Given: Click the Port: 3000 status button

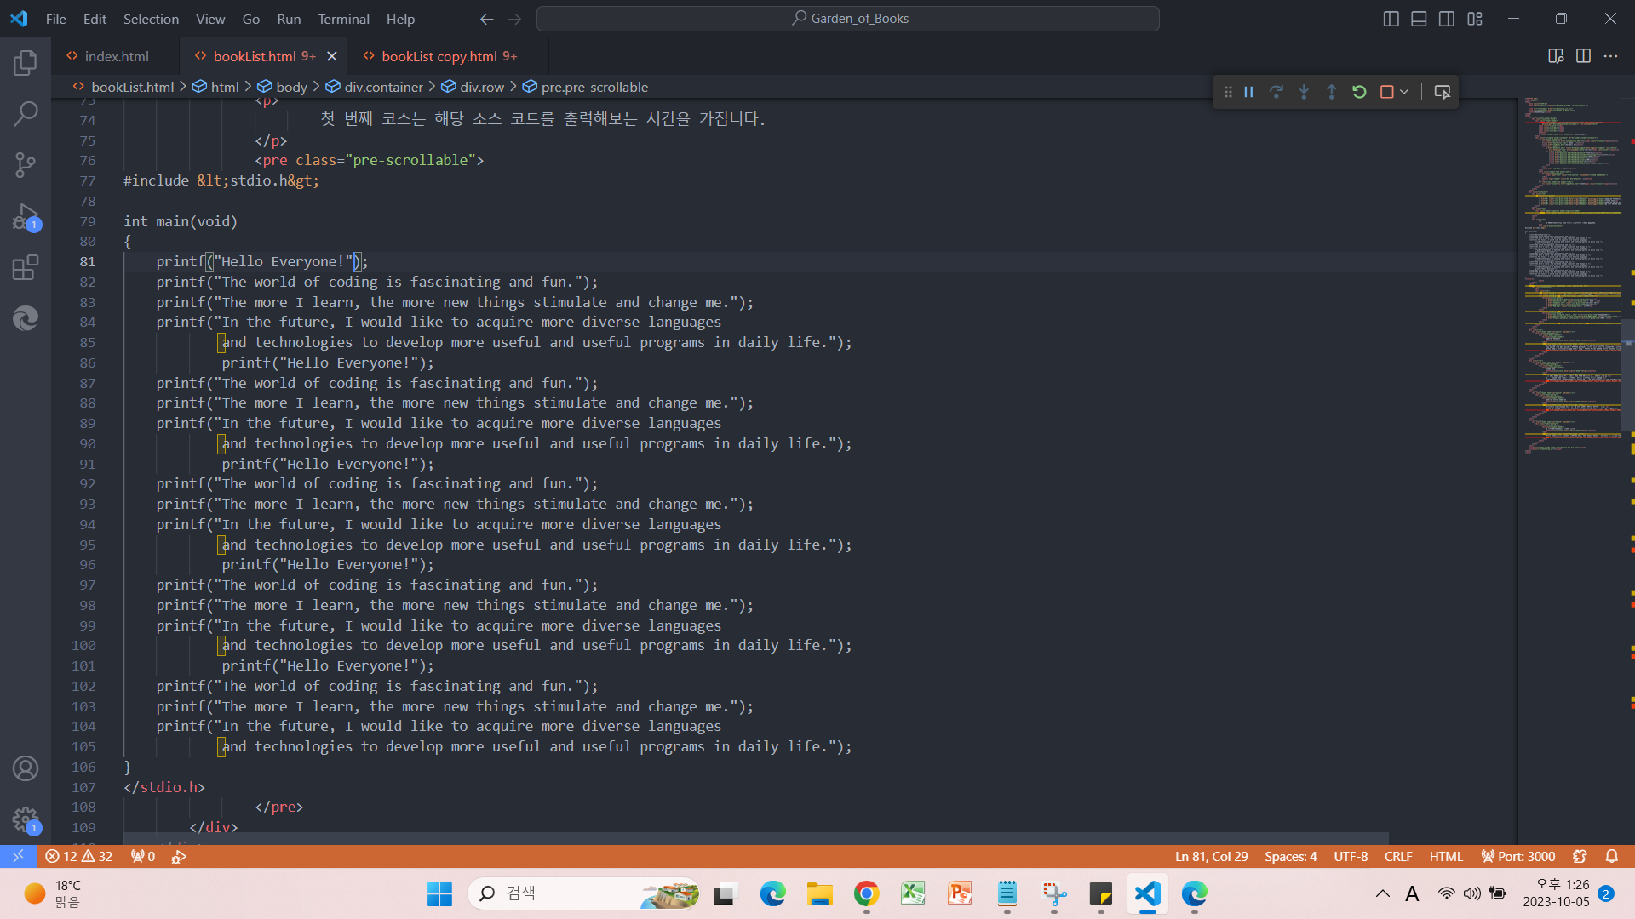Looking at the screenshot, I should pos(1517,856).
